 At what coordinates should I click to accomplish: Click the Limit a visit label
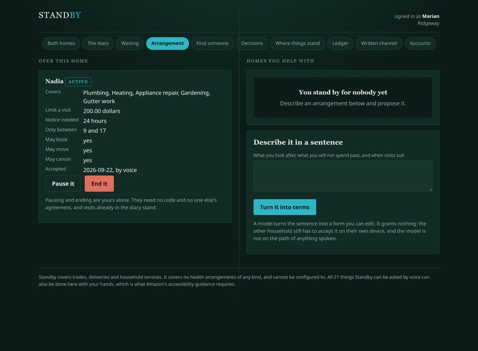[58, 110]
